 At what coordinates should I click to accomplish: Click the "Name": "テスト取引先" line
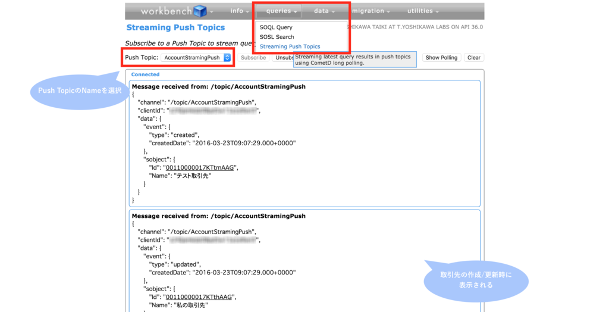180,176
